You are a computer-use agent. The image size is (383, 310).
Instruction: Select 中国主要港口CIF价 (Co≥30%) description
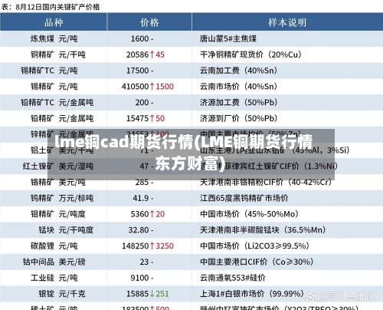(x=257, y=262)
